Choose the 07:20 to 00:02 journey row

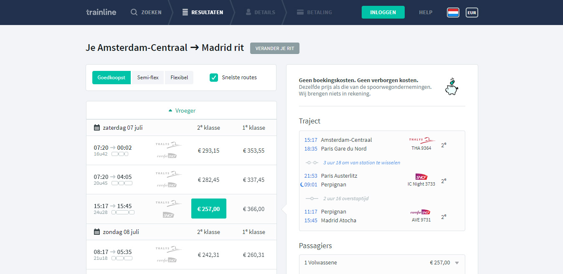tap(121, 151)
